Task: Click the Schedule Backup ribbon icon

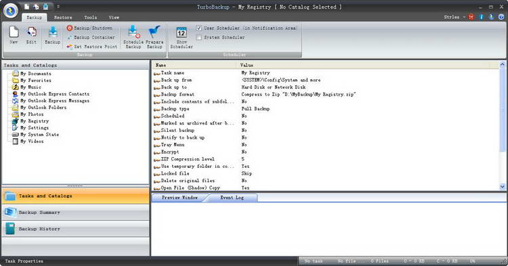Action: [x=133, y=37]
